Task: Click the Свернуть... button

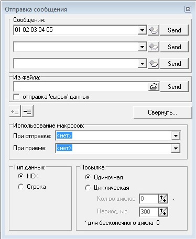Action: click(162, 112)
